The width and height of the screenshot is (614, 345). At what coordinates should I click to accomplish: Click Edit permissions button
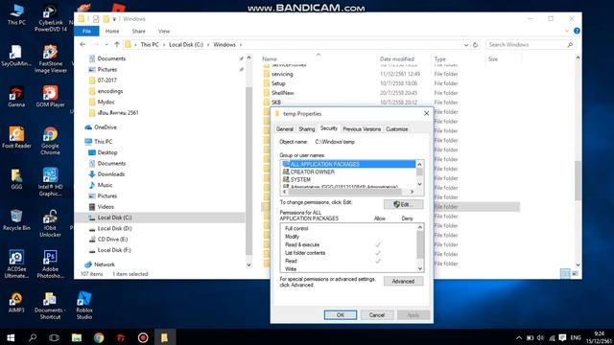click(x=403, y=204)
